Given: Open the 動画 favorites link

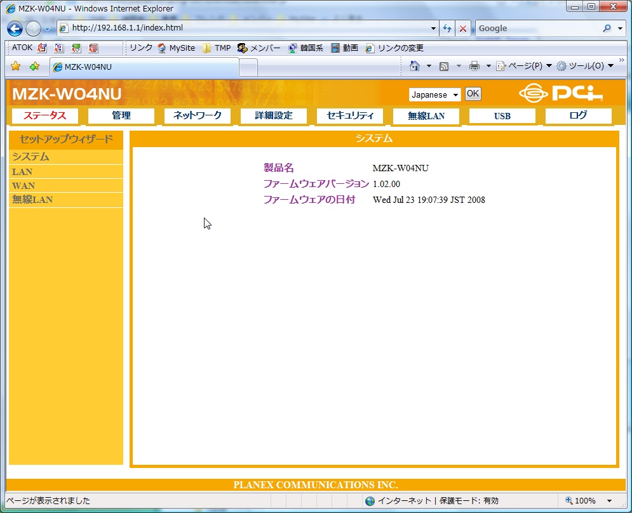Looking at the screenshot, I should point(345,48).
